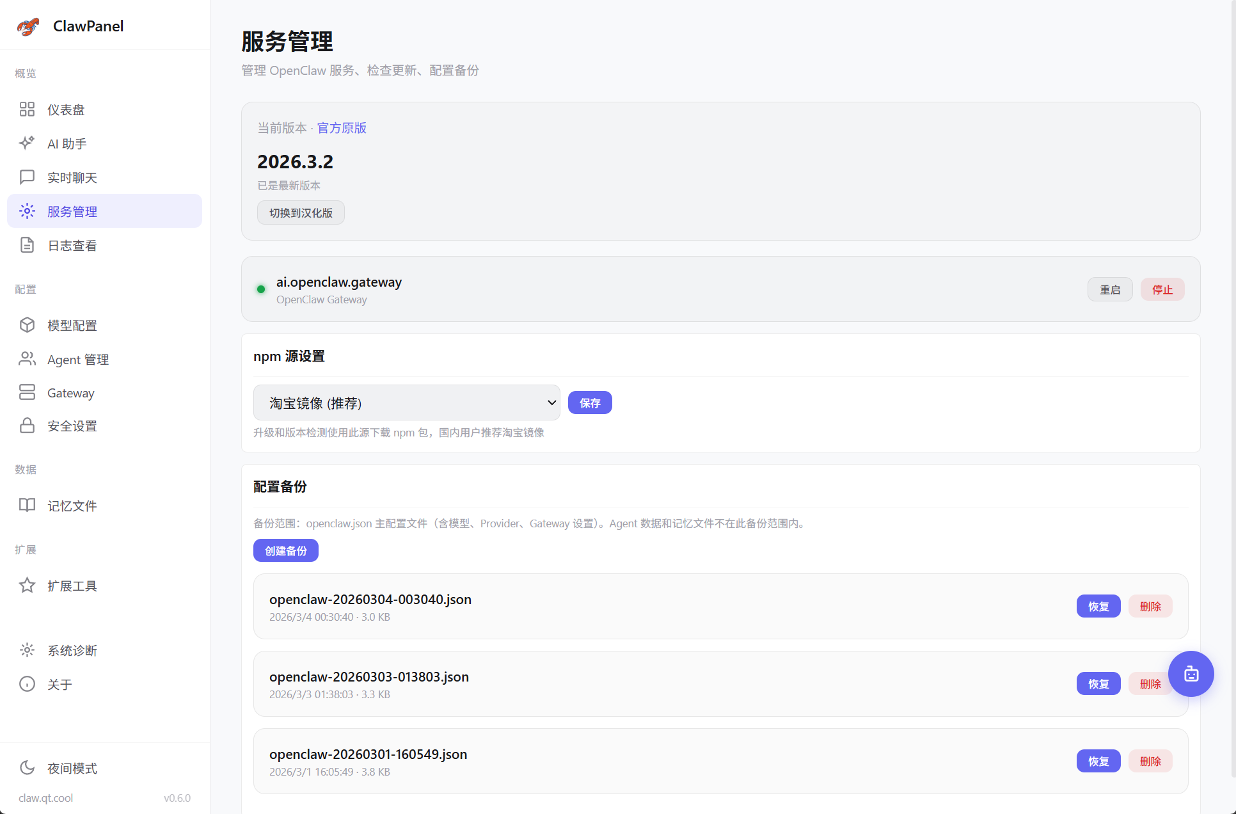
Task: Delete openclaw-20260303-013803.json backup
Action: click(1150, 683)
